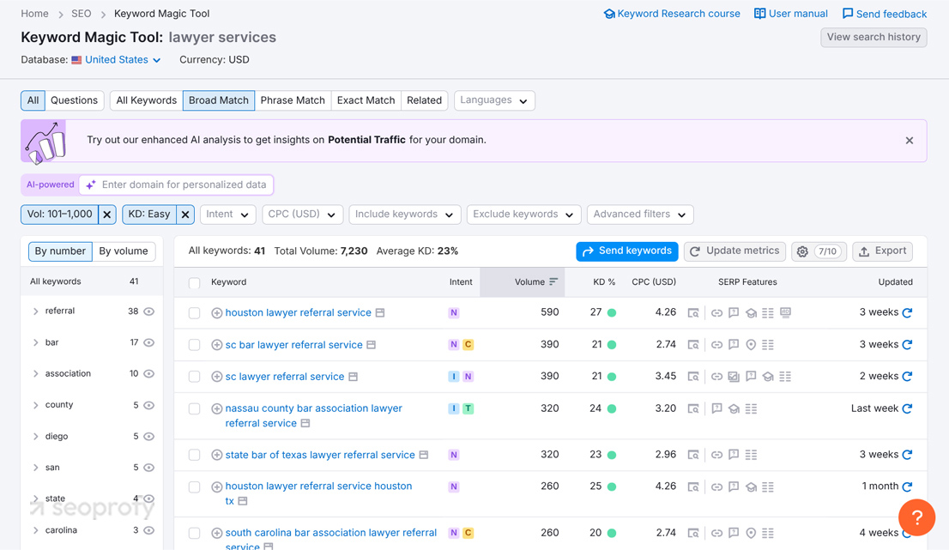Export the keyword list
This screenshot has width=949, height=550.
pyautogui.click(x=882, y=251)
